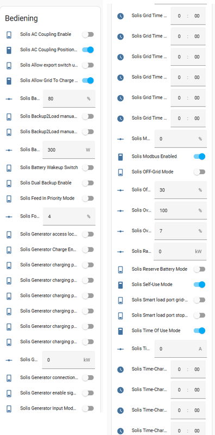This screenshot has width=215, height=435.
Task: Click the icon next to Solis Generator connection
Action: (x=9, y=378)
